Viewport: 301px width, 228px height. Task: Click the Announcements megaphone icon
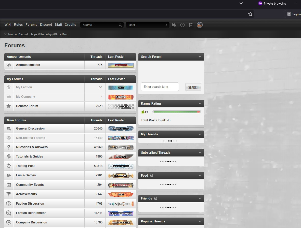point(9,65)
